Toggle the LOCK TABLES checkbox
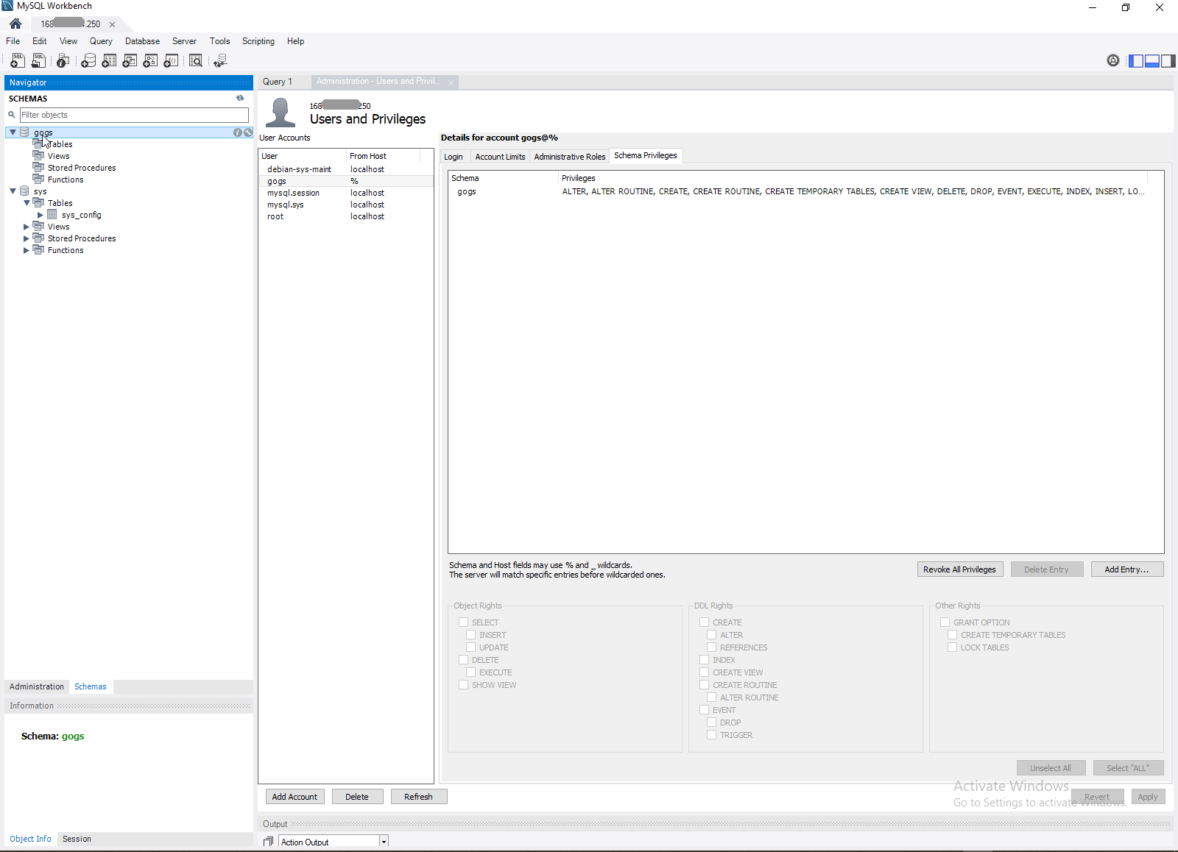 [953, 647]
